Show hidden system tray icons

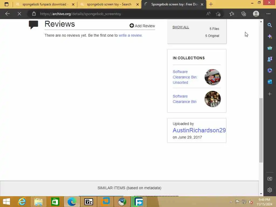231,202
